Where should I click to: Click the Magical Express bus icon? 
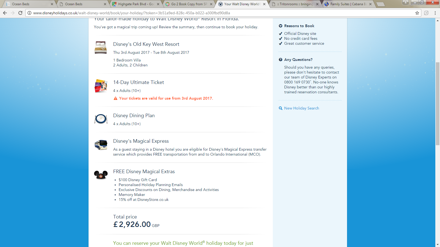101,145
